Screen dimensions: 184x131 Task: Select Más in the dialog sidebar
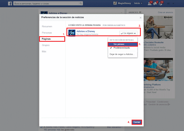44,51
